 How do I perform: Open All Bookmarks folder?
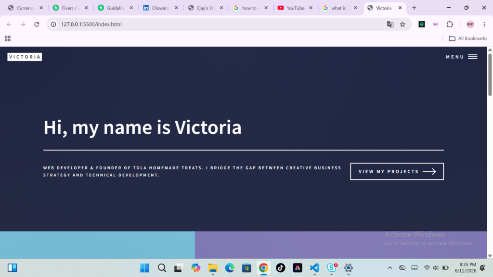coord(468,38)
